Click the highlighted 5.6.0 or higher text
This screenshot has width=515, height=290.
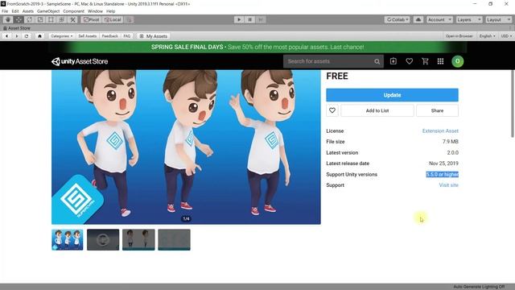click(442, 174)
